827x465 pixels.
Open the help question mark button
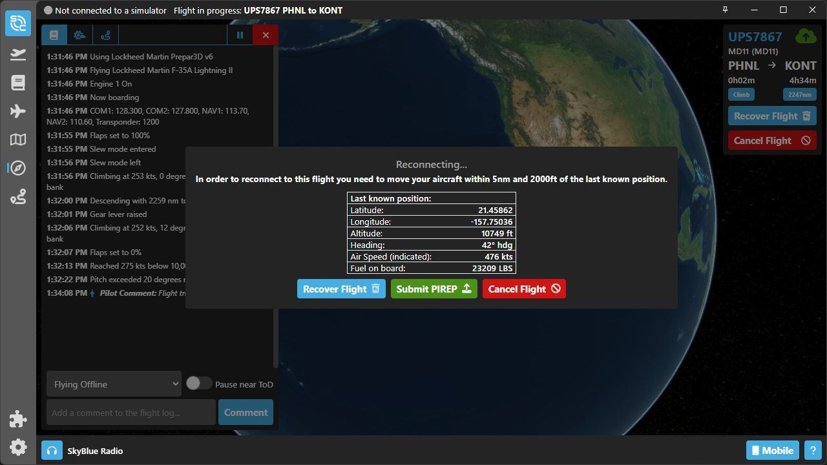pos(813,450)
